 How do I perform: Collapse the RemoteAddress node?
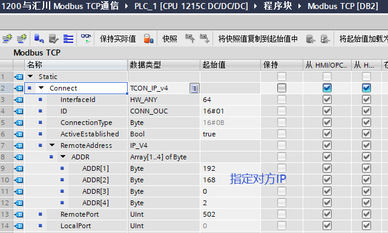(52, 145)
